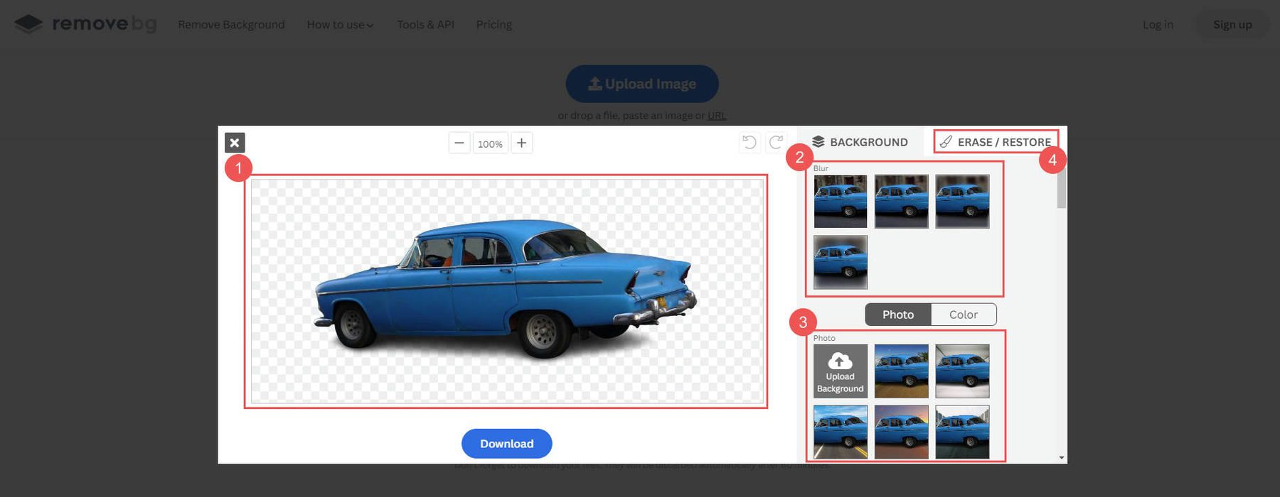Open the URL link
1280x497 pixels.
tap(717, 116)
